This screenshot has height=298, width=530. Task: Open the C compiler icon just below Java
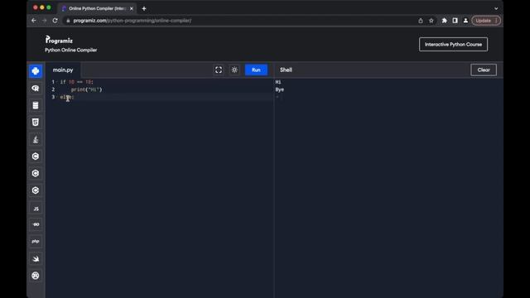tap(36, 156)
